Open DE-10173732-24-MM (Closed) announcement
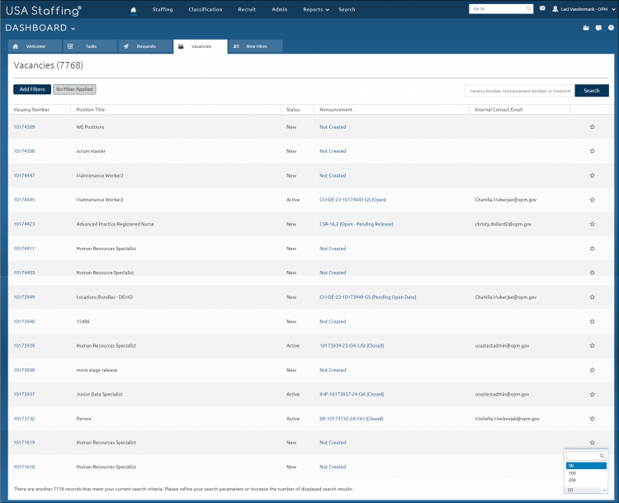 point(352,419)
